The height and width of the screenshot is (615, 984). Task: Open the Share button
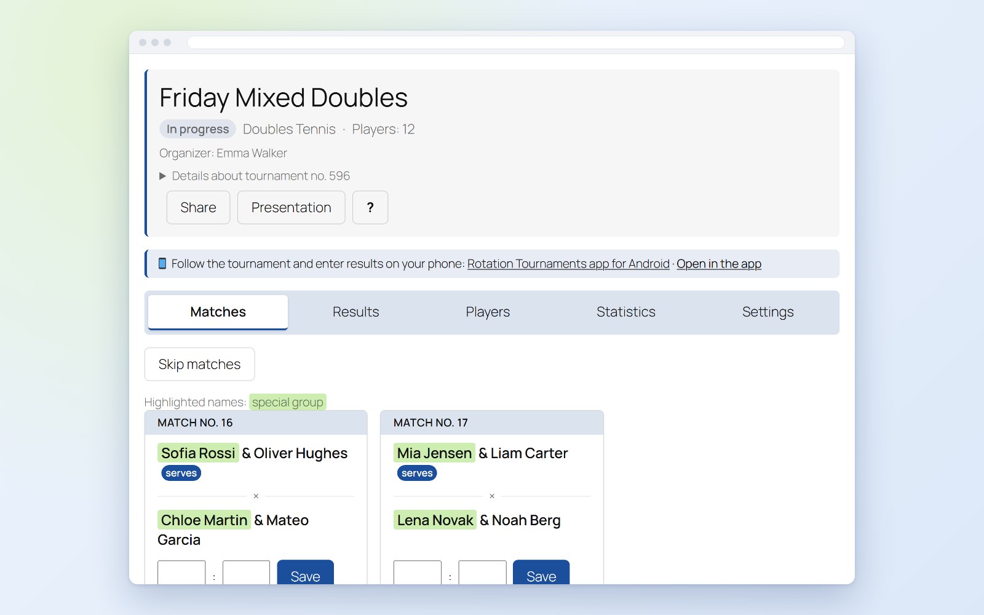click(198, 207)
